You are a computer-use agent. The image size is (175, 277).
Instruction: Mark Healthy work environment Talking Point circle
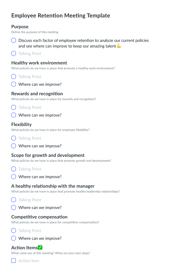tap(14, 77)
